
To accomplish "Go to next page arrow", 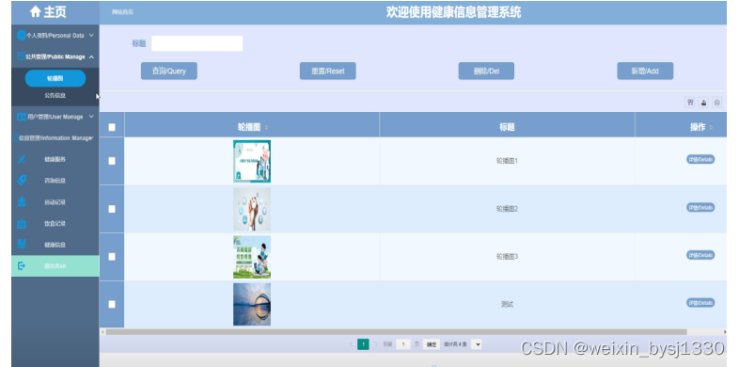I will tap(376, 344).
